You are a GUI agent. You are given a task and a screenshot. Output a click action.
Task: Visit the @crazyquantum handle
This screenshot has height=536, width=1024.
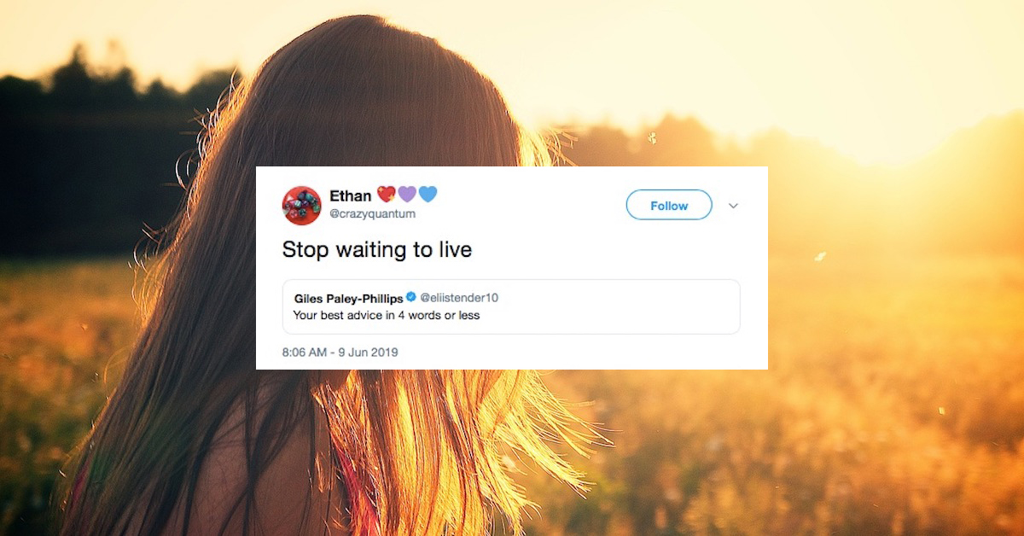(x=372, y=214)
